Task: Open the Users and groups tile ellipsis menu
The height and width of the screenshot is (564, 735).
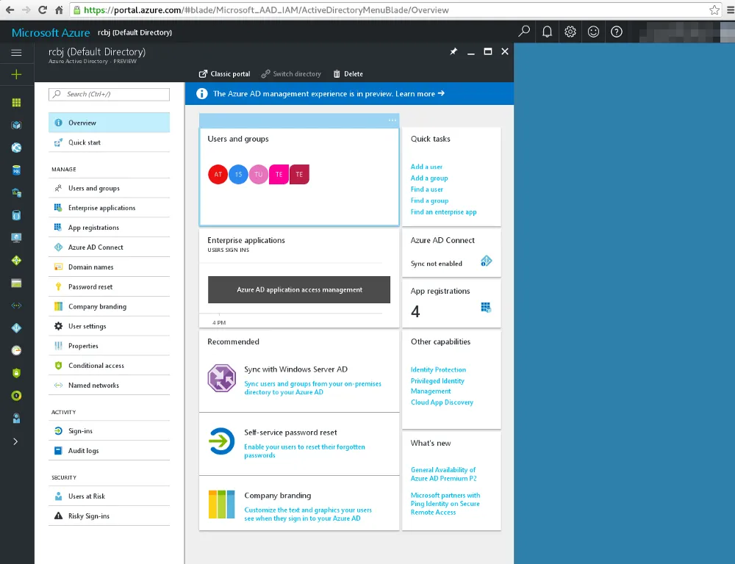Action: [x=392, y=120]
